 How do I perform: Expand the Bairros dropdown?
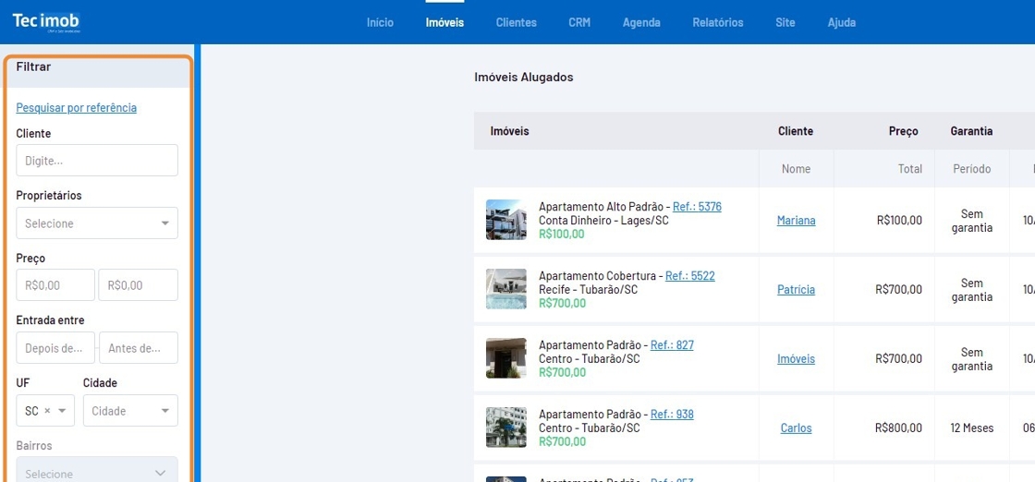[97, 473]
